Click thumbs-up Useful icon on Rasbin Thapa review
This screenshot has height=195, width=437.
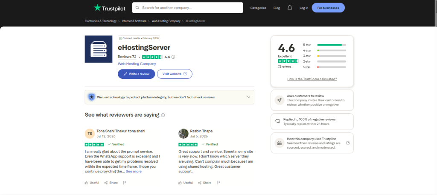tap(180, 183)
